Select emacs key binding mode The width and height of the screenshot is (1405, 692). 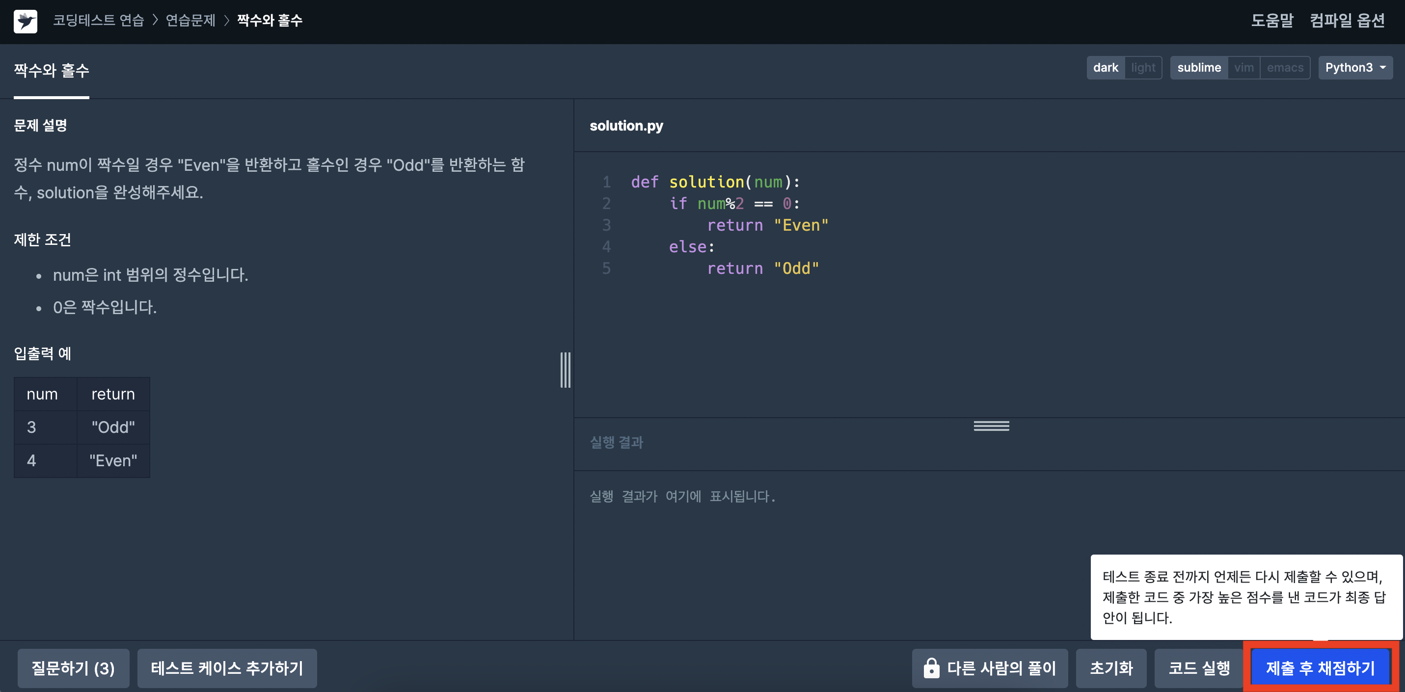[1285, 68]
